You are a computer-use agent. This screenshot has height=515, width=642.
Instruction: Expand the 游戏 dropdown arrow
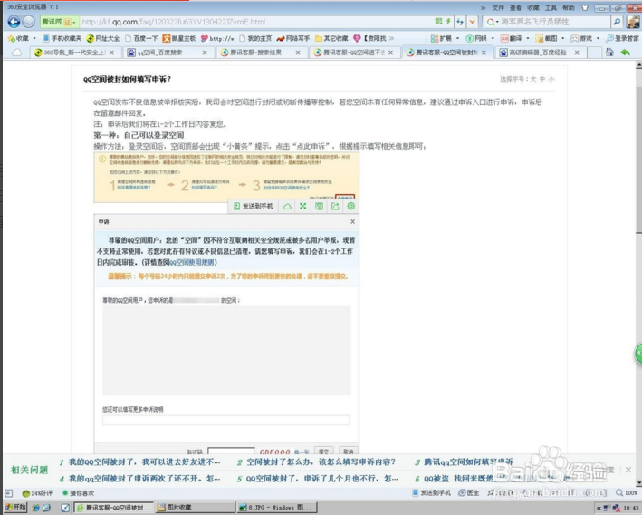pos(598,38)
